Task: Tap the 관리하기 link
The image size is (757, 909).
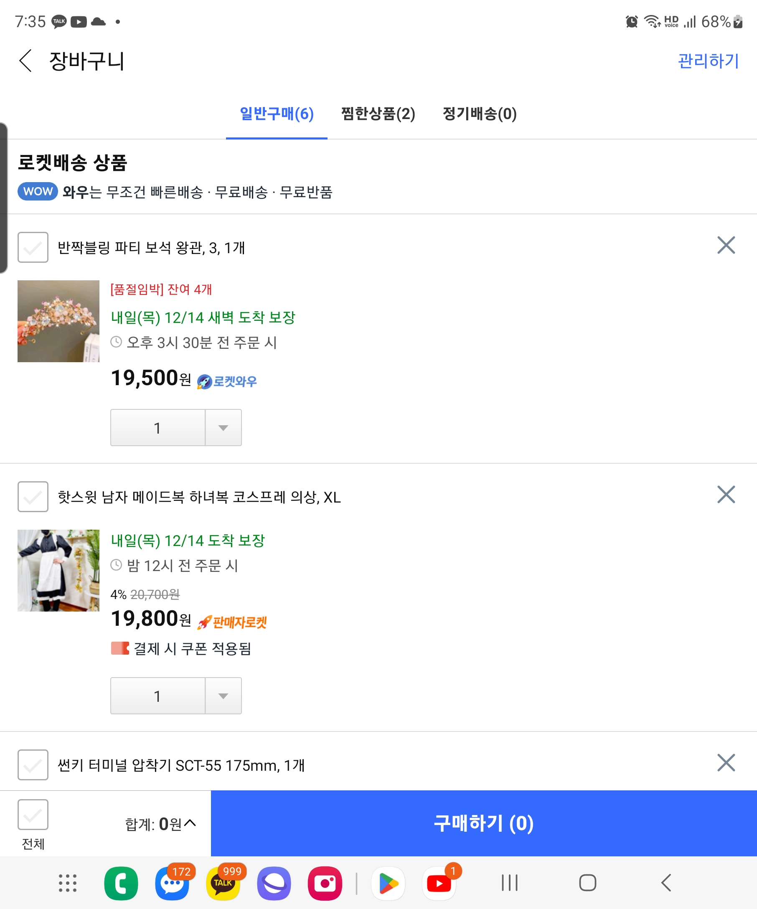Action: coord(708,61)
